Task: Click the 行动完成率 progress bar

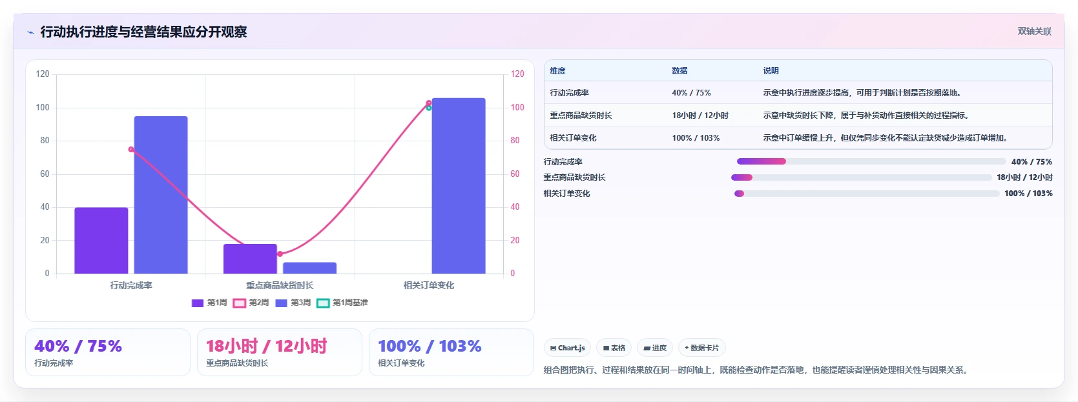Action: pyautogui.click(x=871, y=161)
